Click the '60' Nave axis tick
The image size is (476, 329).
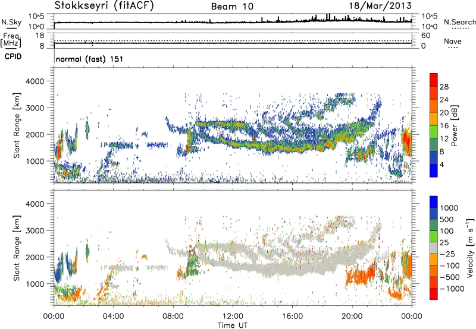click(x=426, y=36)
